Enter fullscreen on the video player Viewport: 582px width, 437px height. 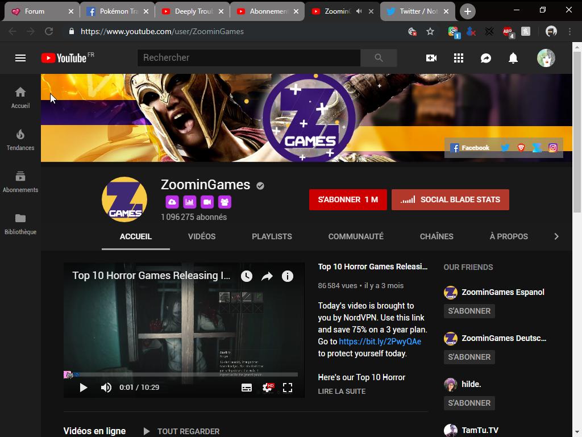288,388
